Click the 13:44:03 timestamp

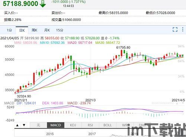tap(68, 6)
